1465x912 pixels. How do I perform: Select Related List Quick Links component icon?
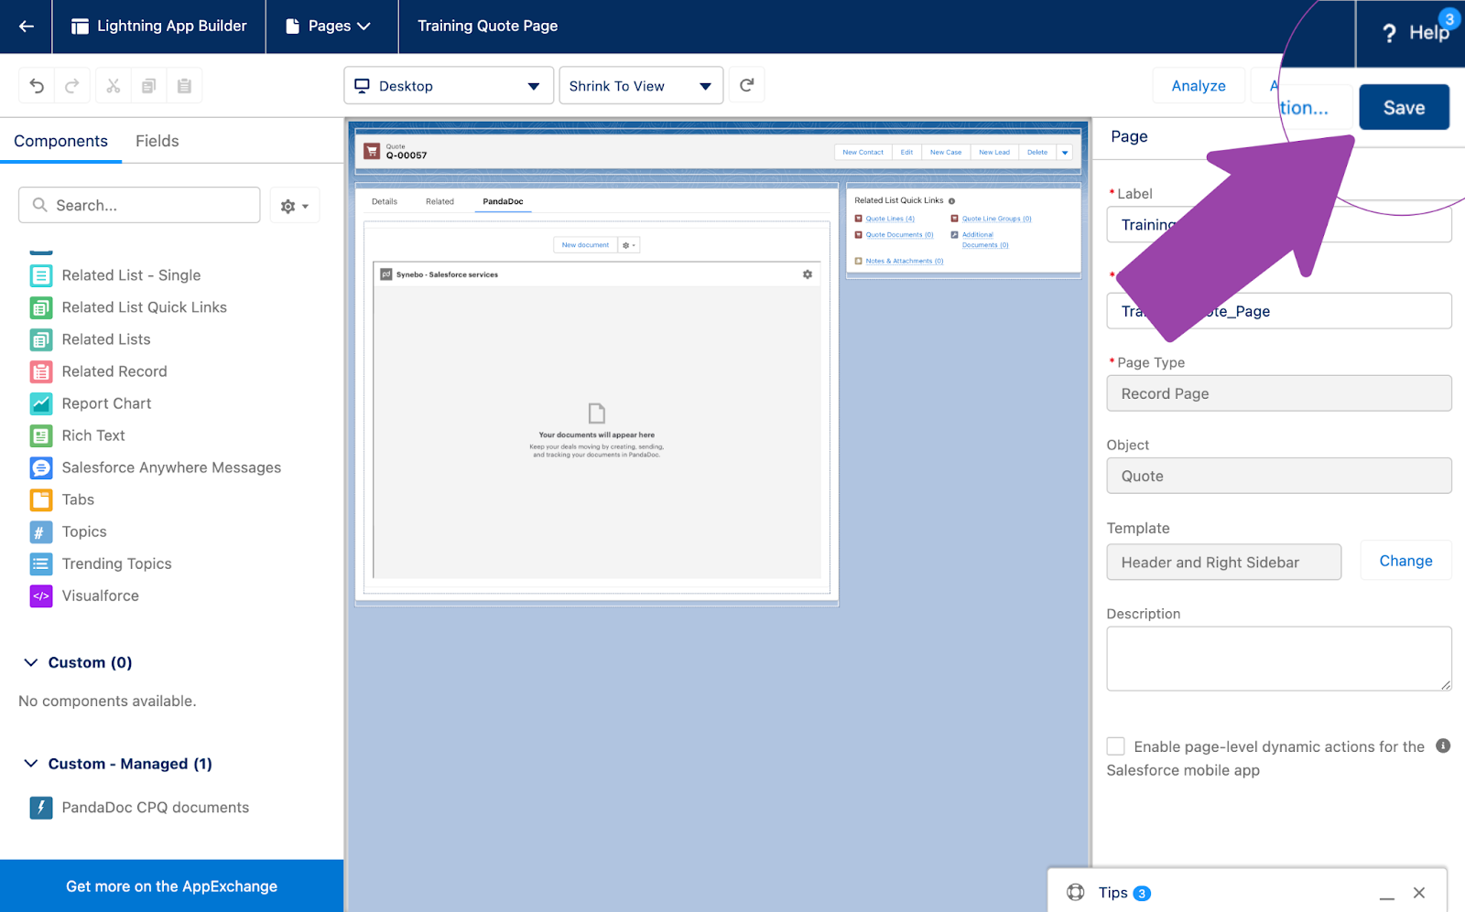point(41,307)
